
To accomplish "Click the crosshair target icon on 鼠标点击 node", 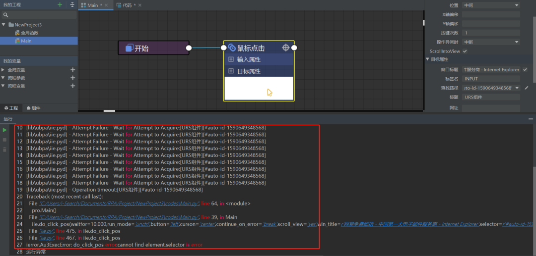I will pyautogui.click(x=285, y=48).
